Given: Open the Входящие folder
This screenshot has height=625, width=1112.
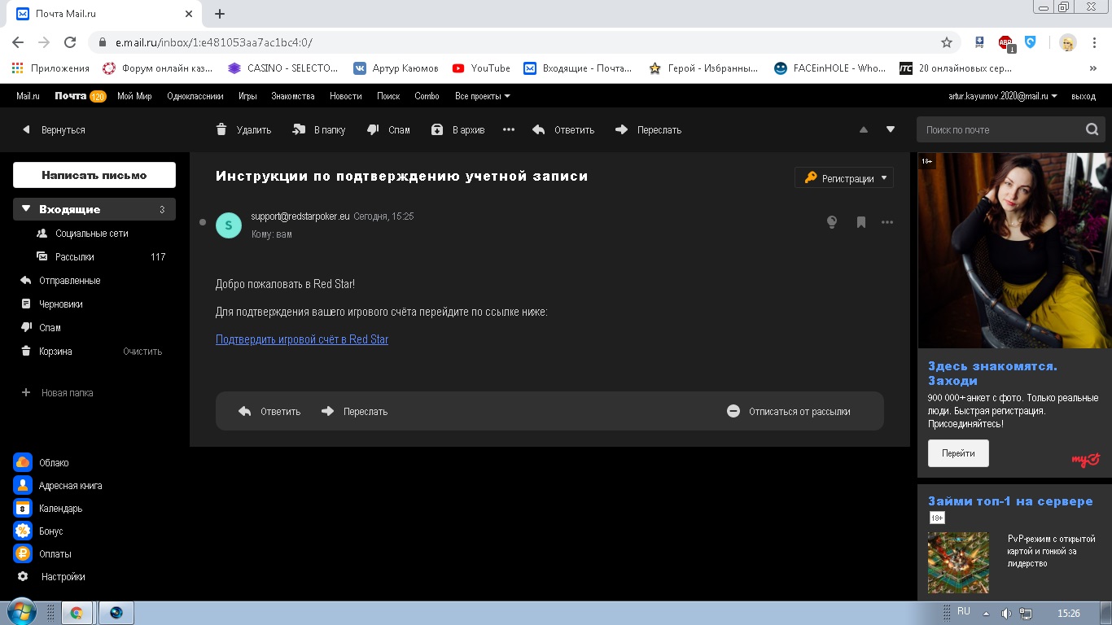Looking at the screenshot, I should (x=94, y=209).
